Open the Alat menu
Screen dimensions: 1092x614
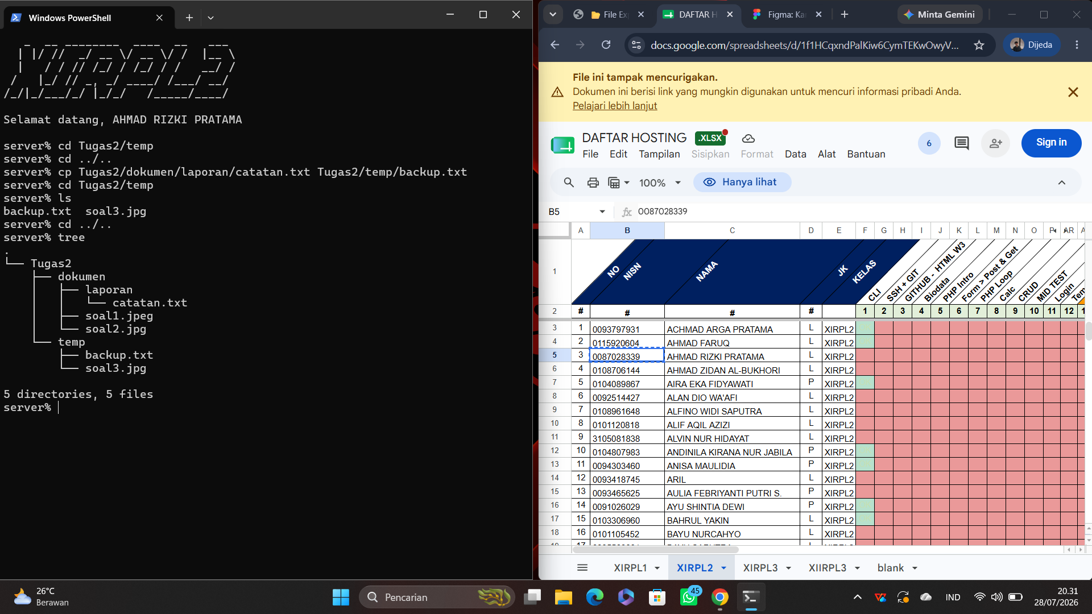[827, 154]
